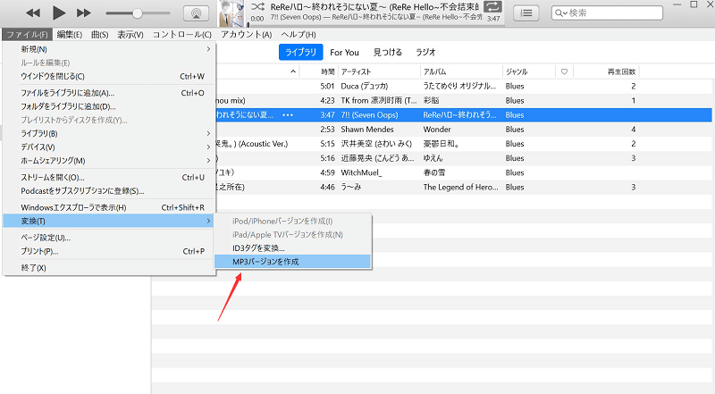Choose ストリームを開く(O)... item
Screen dimensions: 715x394
point(109,178)
